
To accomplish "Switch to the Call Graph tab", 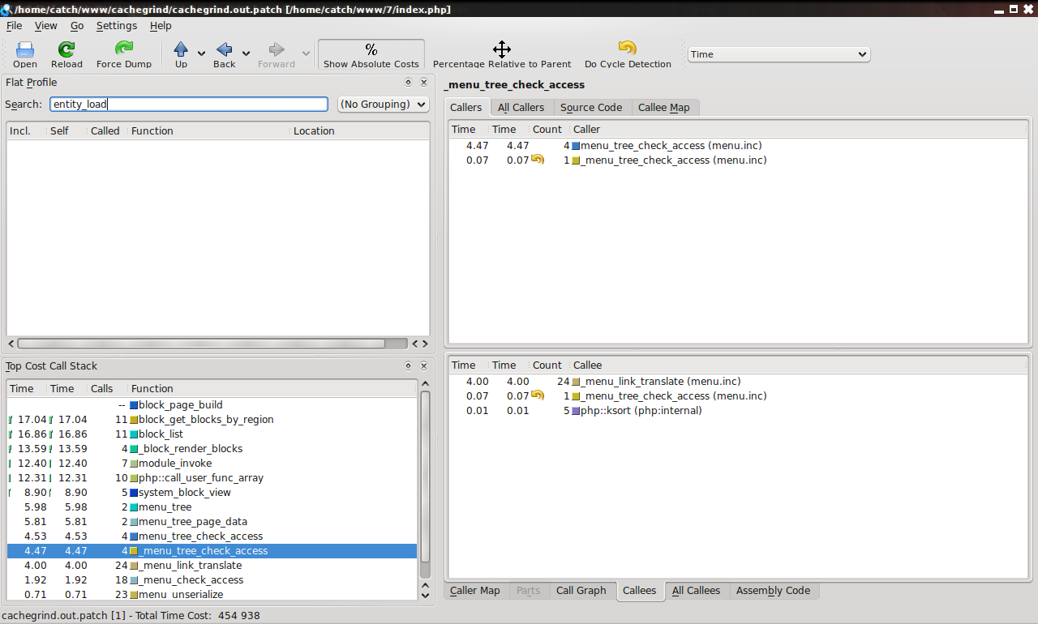I will pyautogui.click(x=581, y=591).
